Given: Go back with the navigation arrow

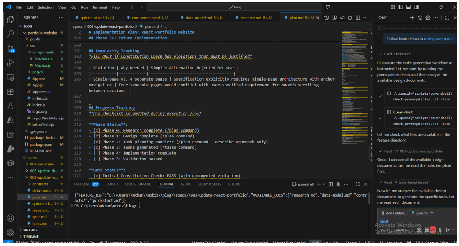Looking at the screenshot, I should click(x=133, y=7).
